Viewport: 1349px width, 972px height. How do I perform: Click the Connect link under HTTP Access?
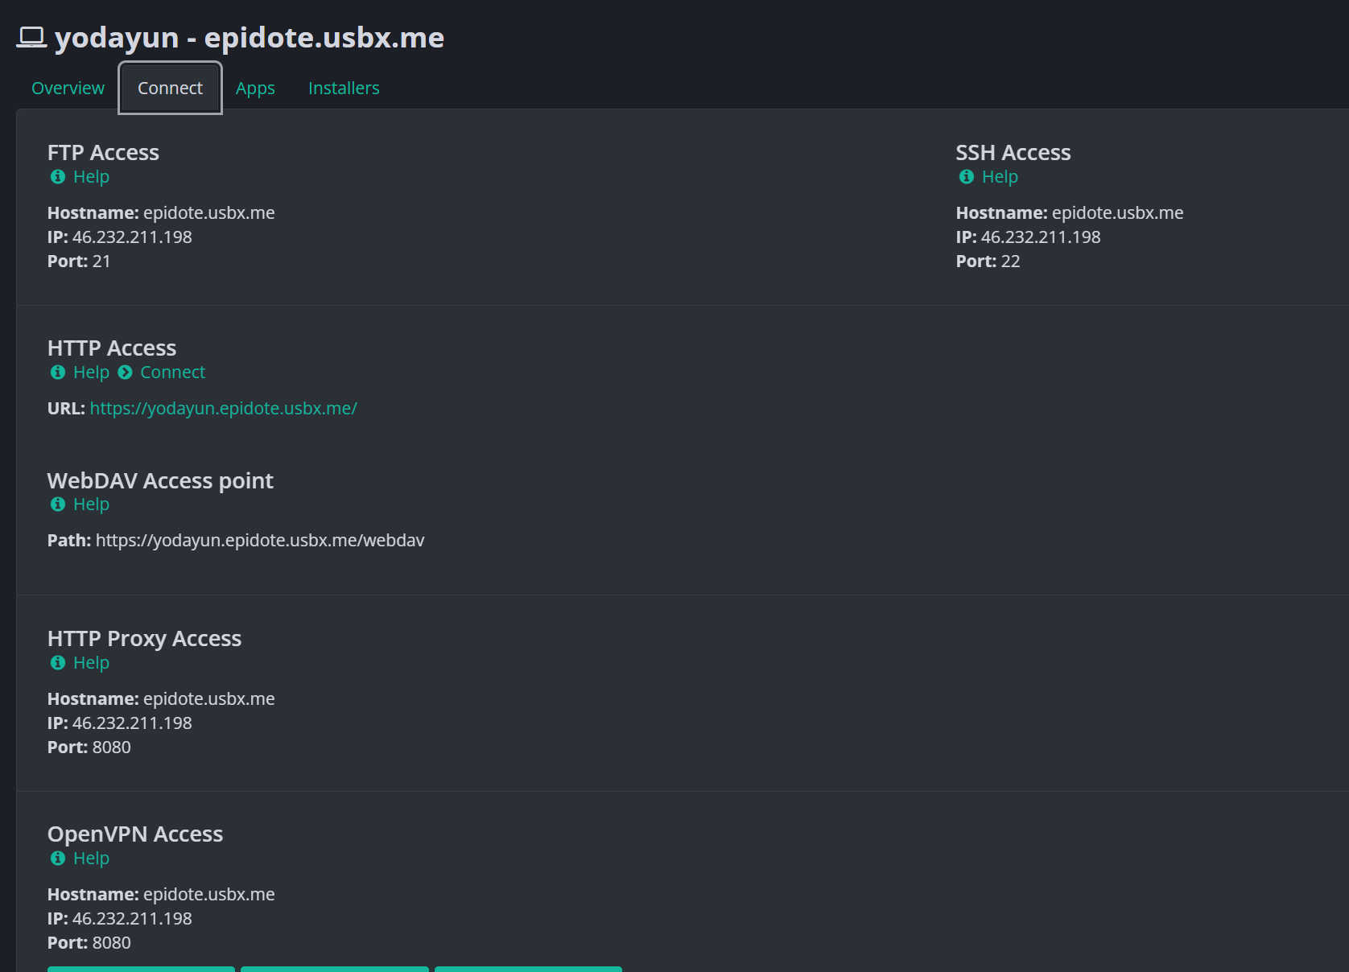[172, 372]
